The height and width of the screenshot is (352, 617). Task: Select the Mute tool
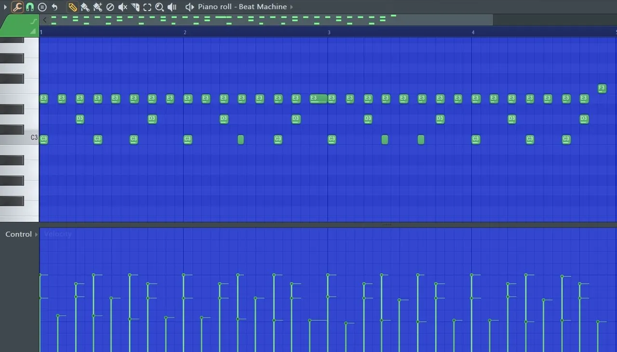point(122,7)
